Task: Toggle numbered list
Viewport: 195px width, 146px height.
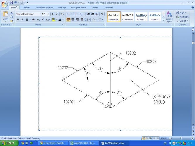Action: (75, 14)
